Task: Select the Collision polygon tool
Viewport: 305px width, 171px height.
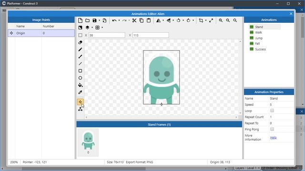Action: click(80, 109)
